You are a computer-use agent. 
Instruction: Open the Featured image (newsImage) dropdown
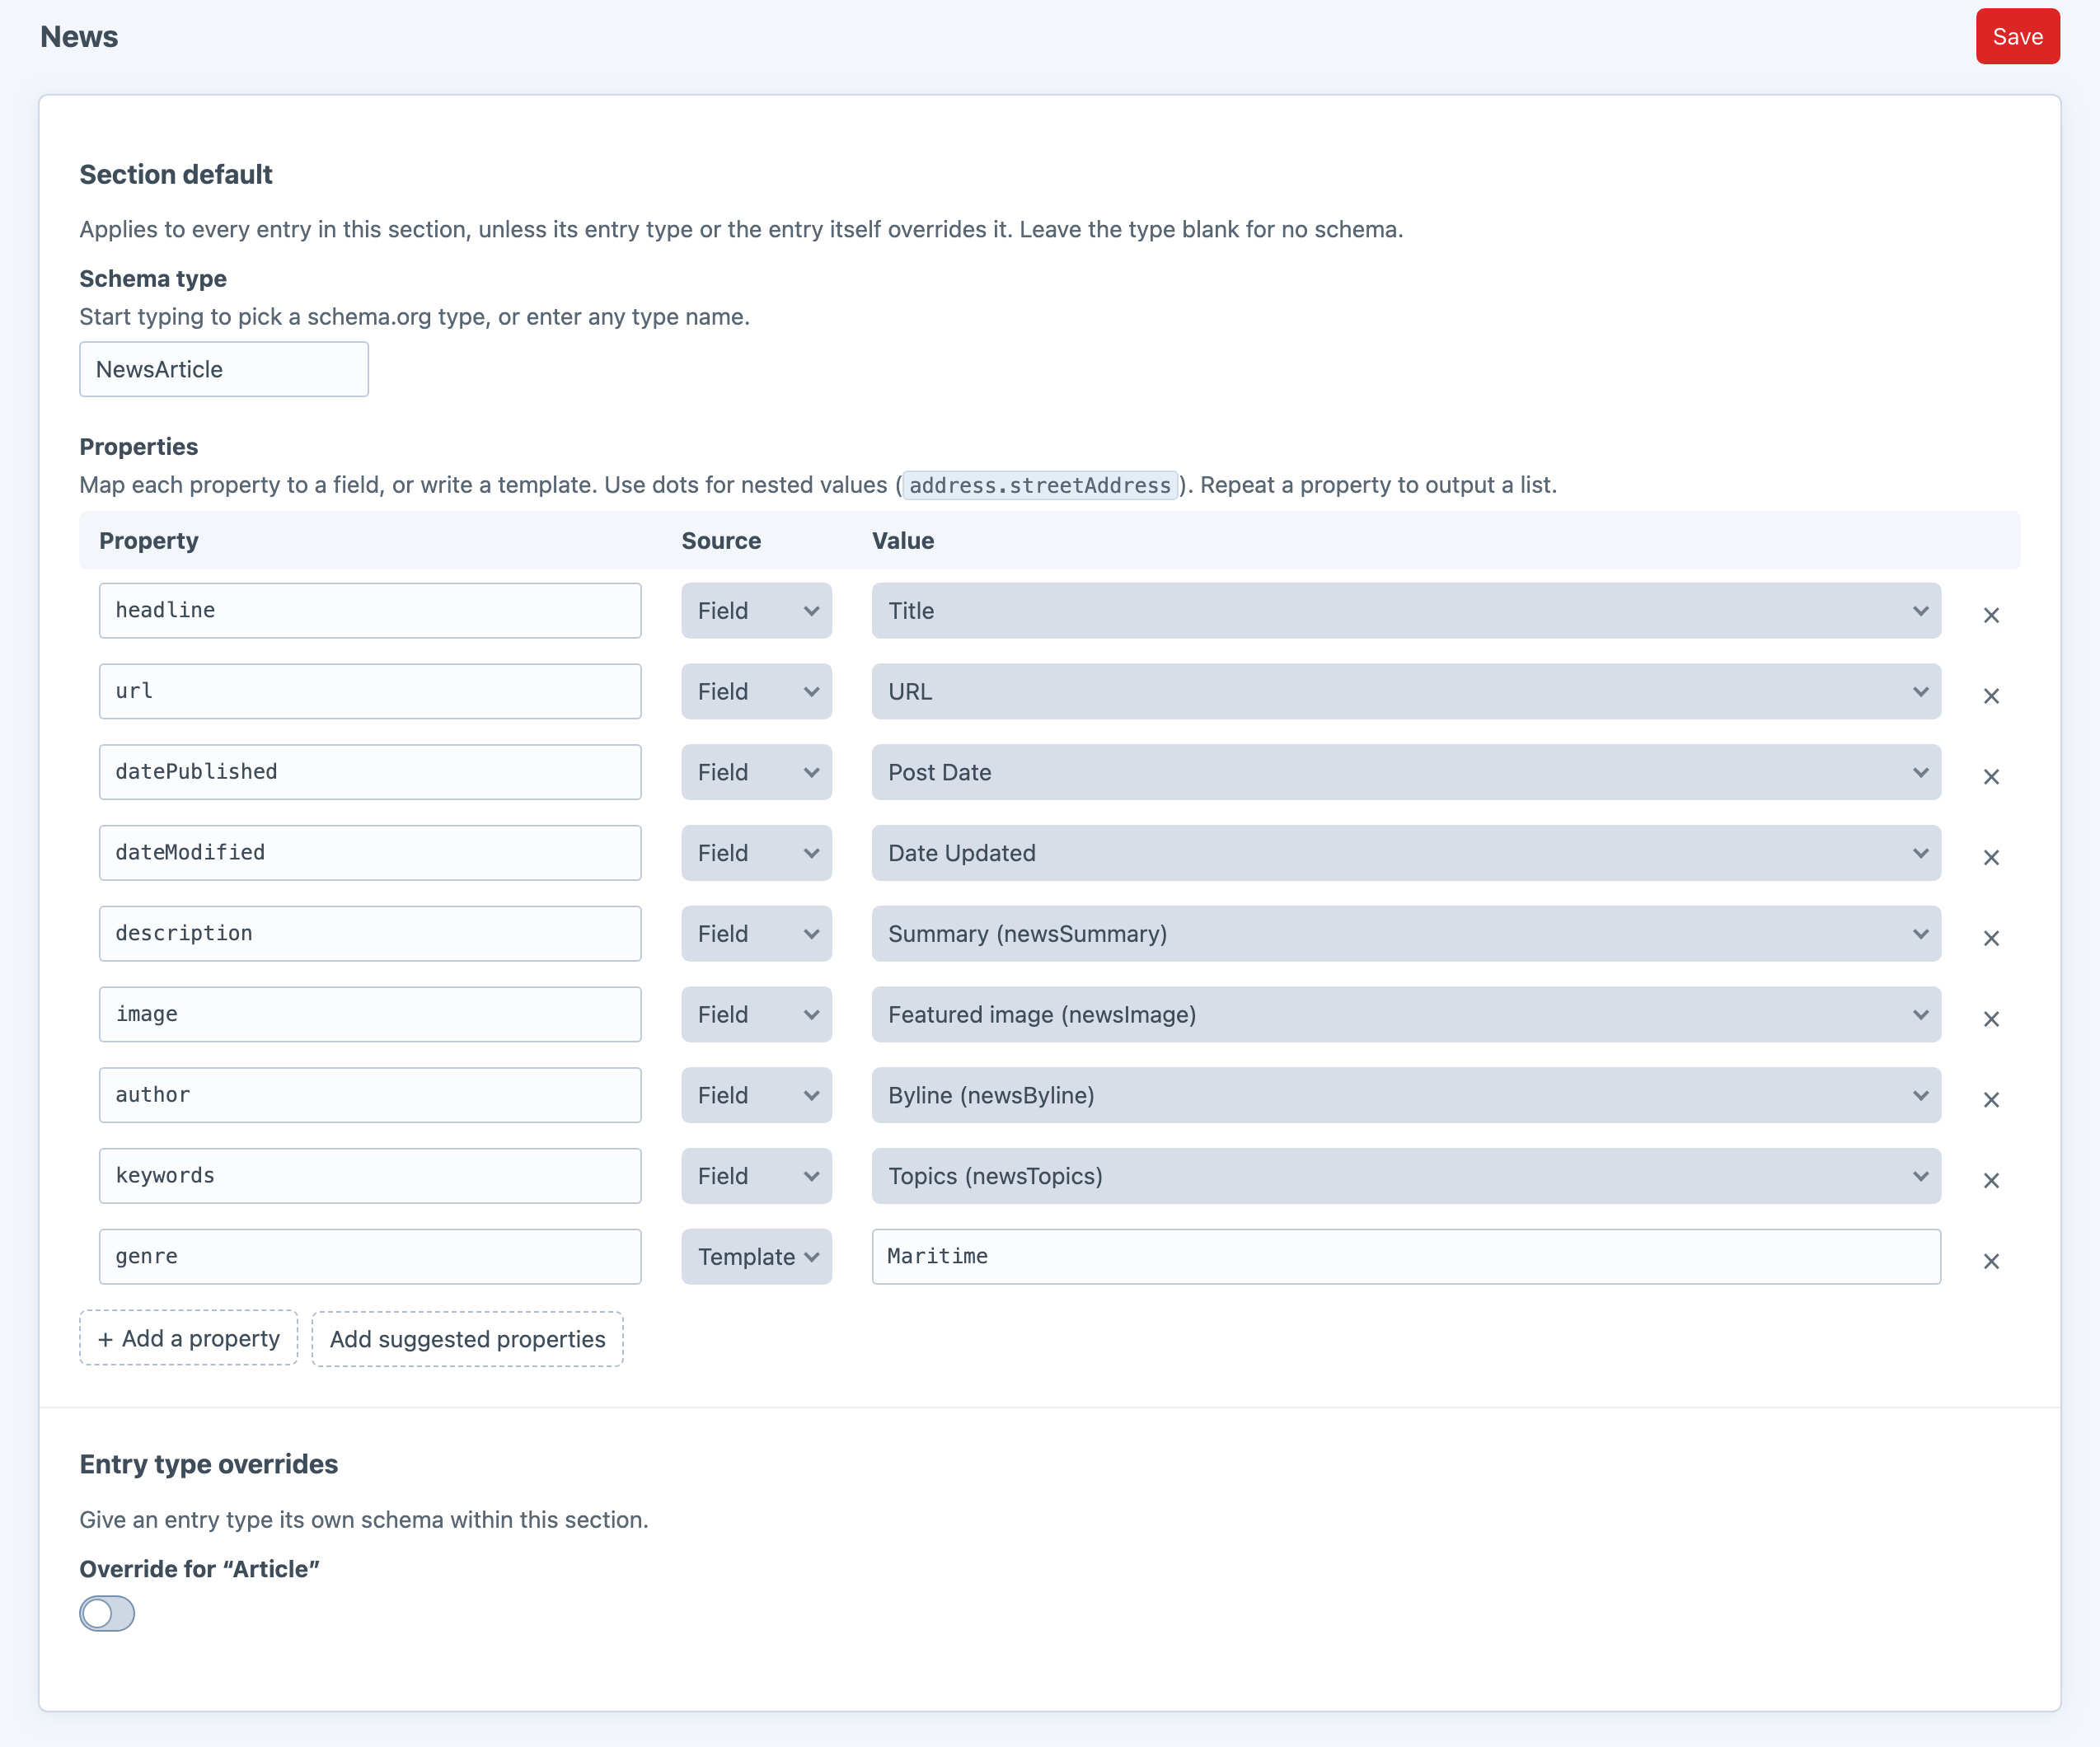pos(1406,1015)
